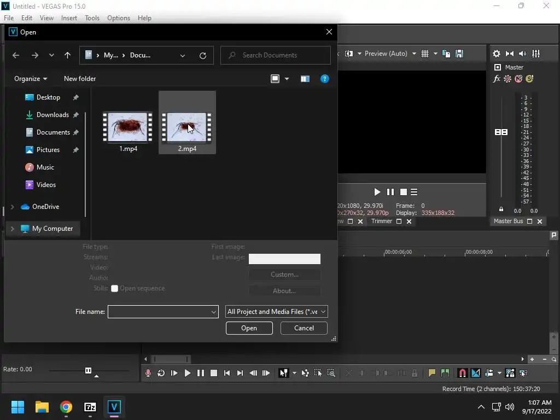Expand My Computer tree node
The width and height of the screenshot is (560, 420).
pos(13,229)
